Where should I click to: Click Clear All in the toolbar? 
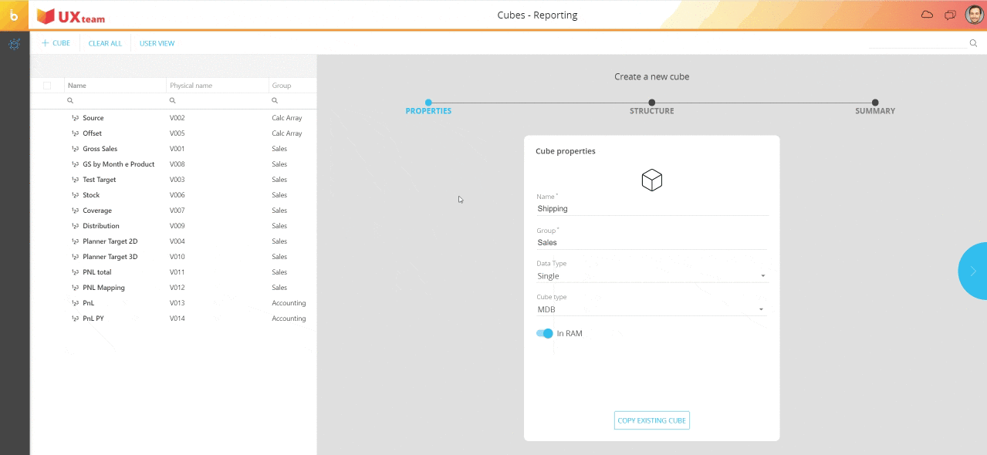[x=105, y=43]
